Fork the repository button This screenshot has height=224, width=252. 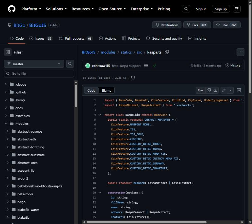tap(197, 25)
